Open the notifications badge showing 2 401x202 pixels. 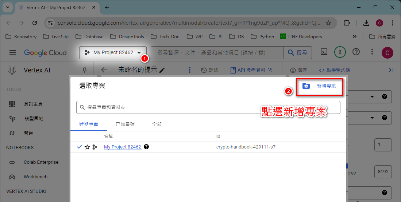340,52
